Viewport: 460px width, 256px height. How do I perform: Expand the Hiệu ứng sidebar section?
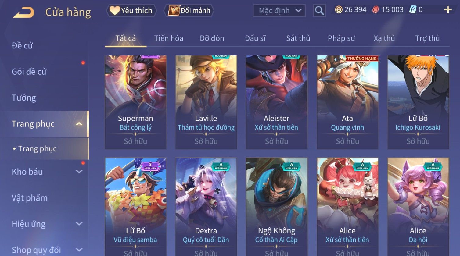pos(79,224)
